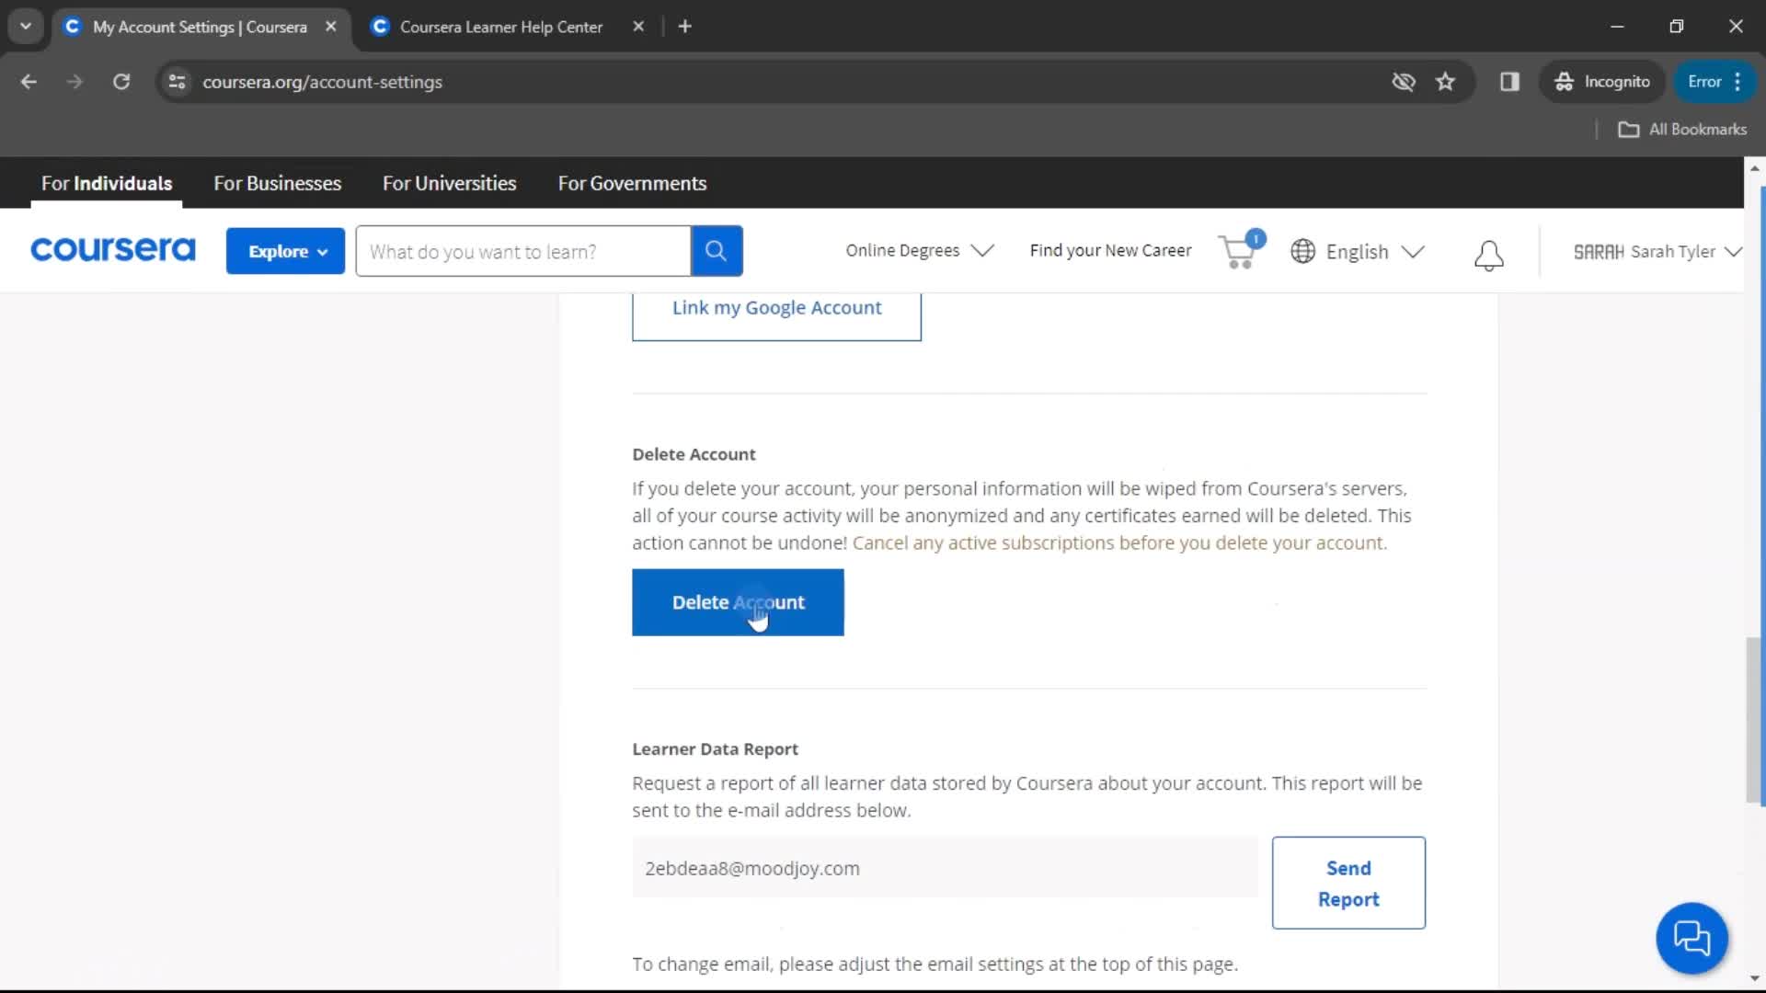Click the scrollbar up arrow
Image resolution: width=1766 pixels, height=993 pixels.
tap(1755, 168)
